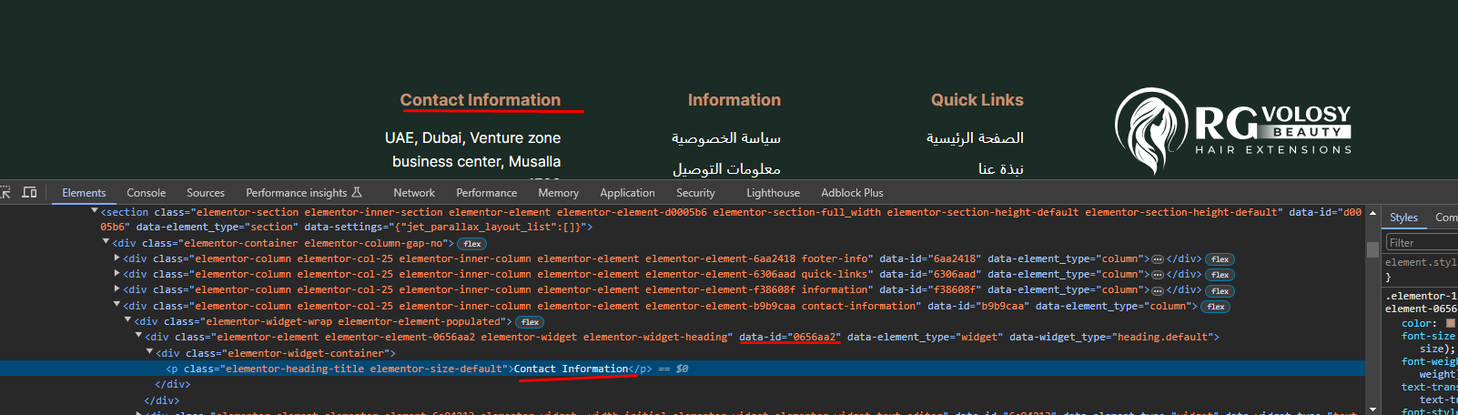Open the Arabic privacy policy link
The width and height of the screenshot is (1458, 415).
point(725,138)
